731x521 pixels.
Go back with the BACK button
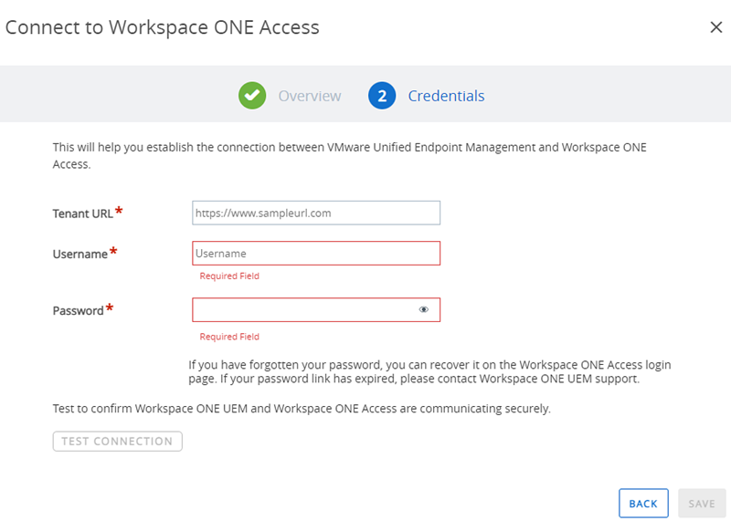[x=643, y=504]
